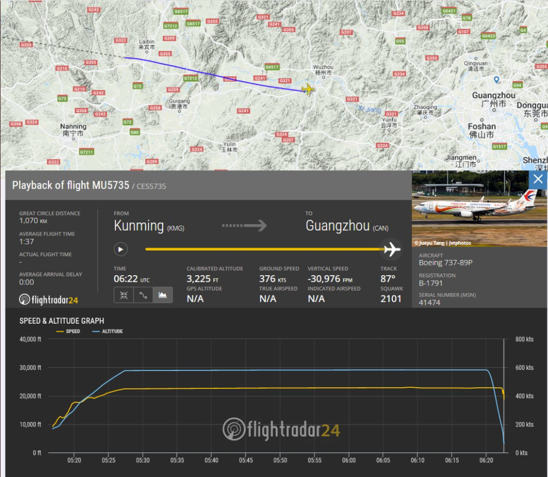Click the yellow aircraft icon on map
548x477 pixels.
[308, 89]
